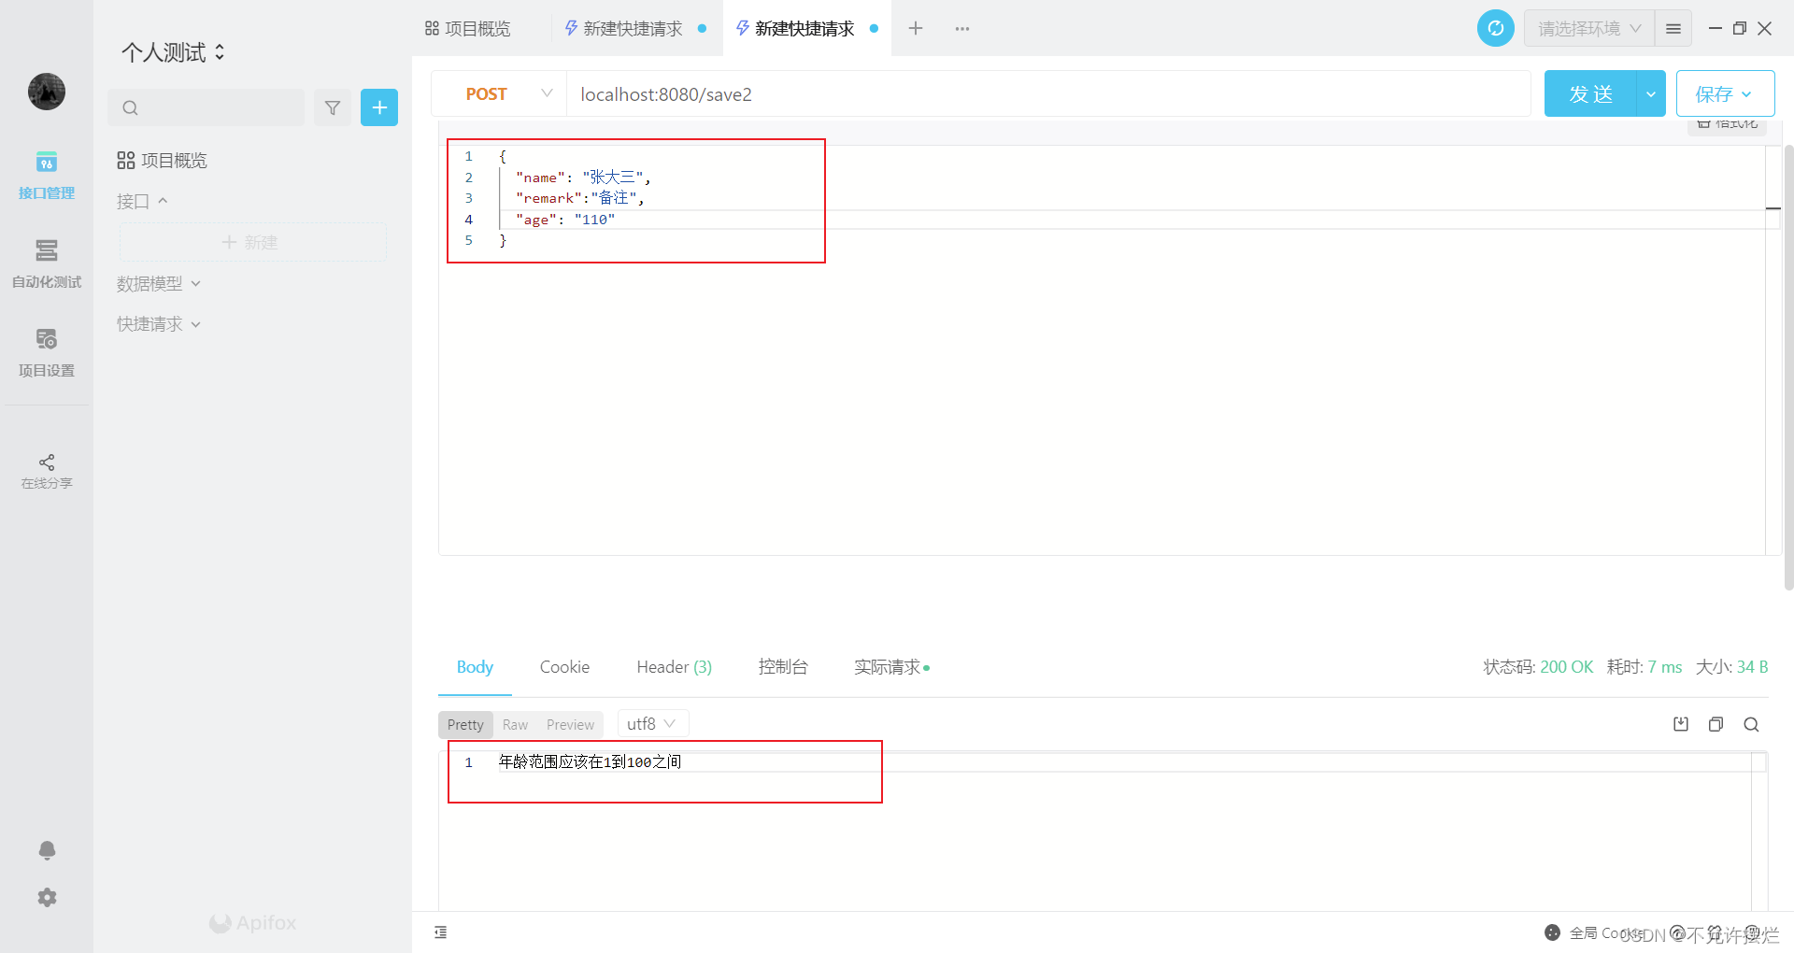This screenshot has height=953, width=1794.
Task: Open the notifications bell
Action: [x=47, y=849]
